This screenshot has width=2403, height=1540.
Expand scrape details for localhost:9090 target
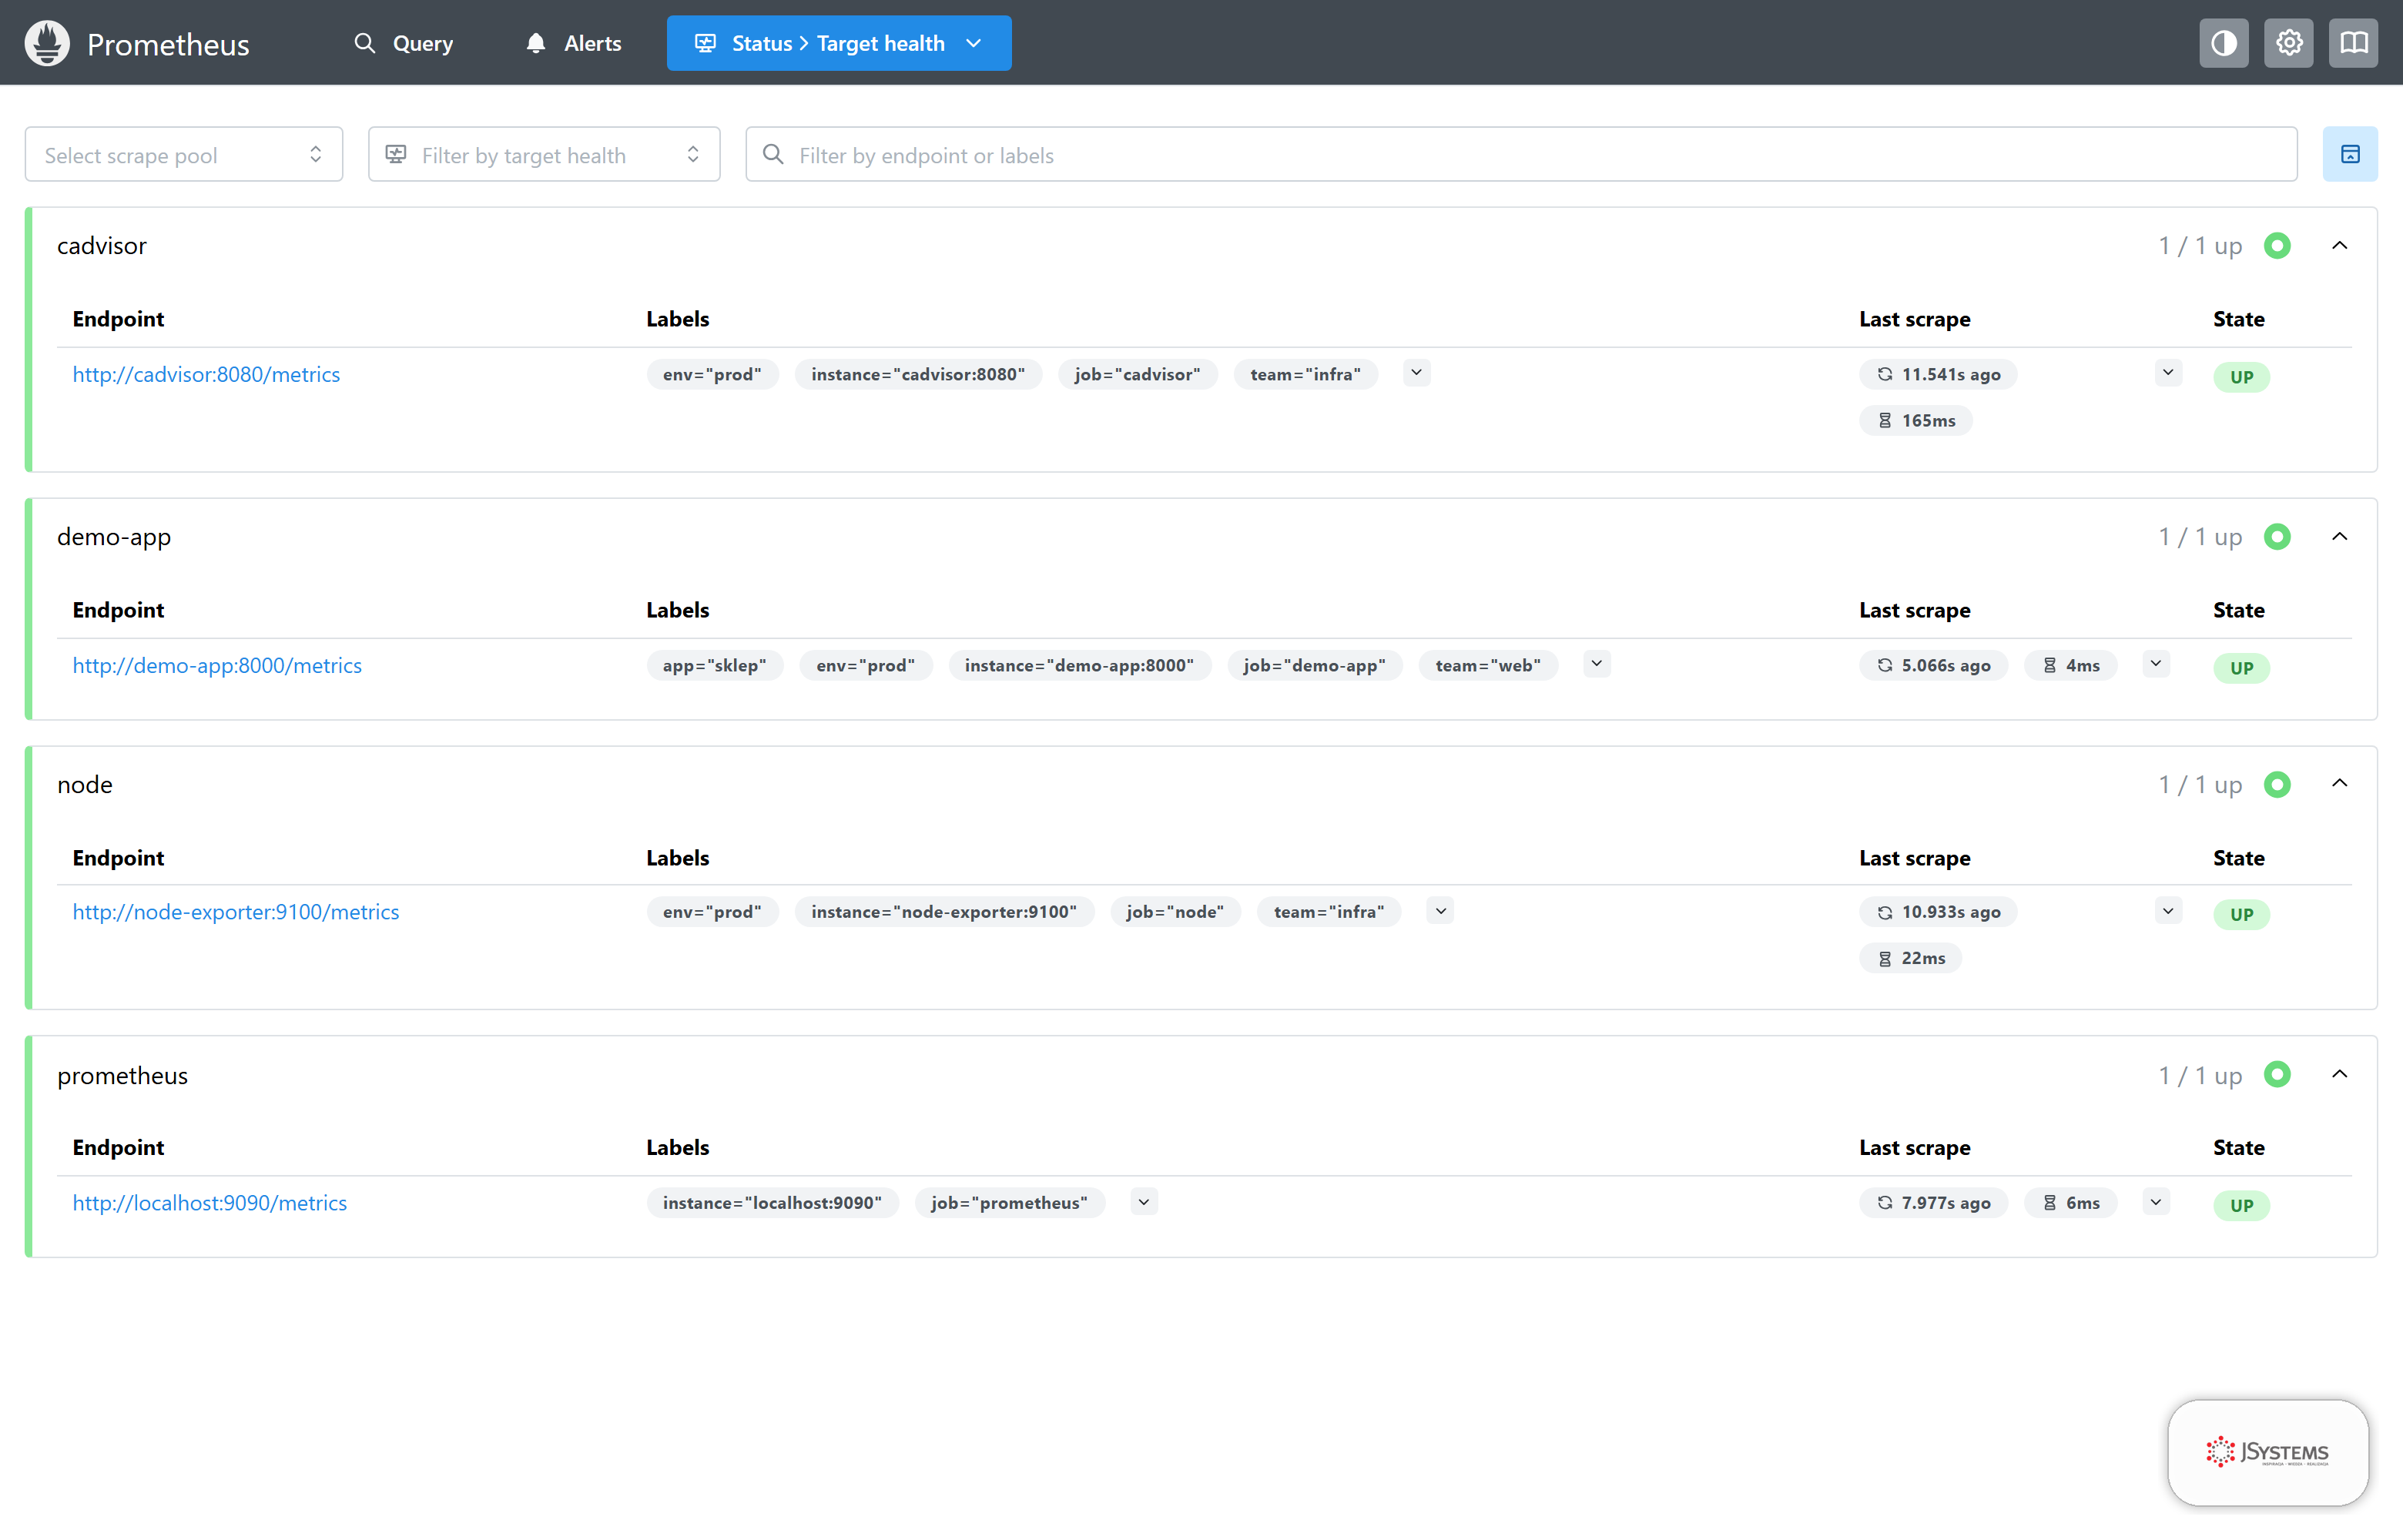(x=2155, y=1202)
